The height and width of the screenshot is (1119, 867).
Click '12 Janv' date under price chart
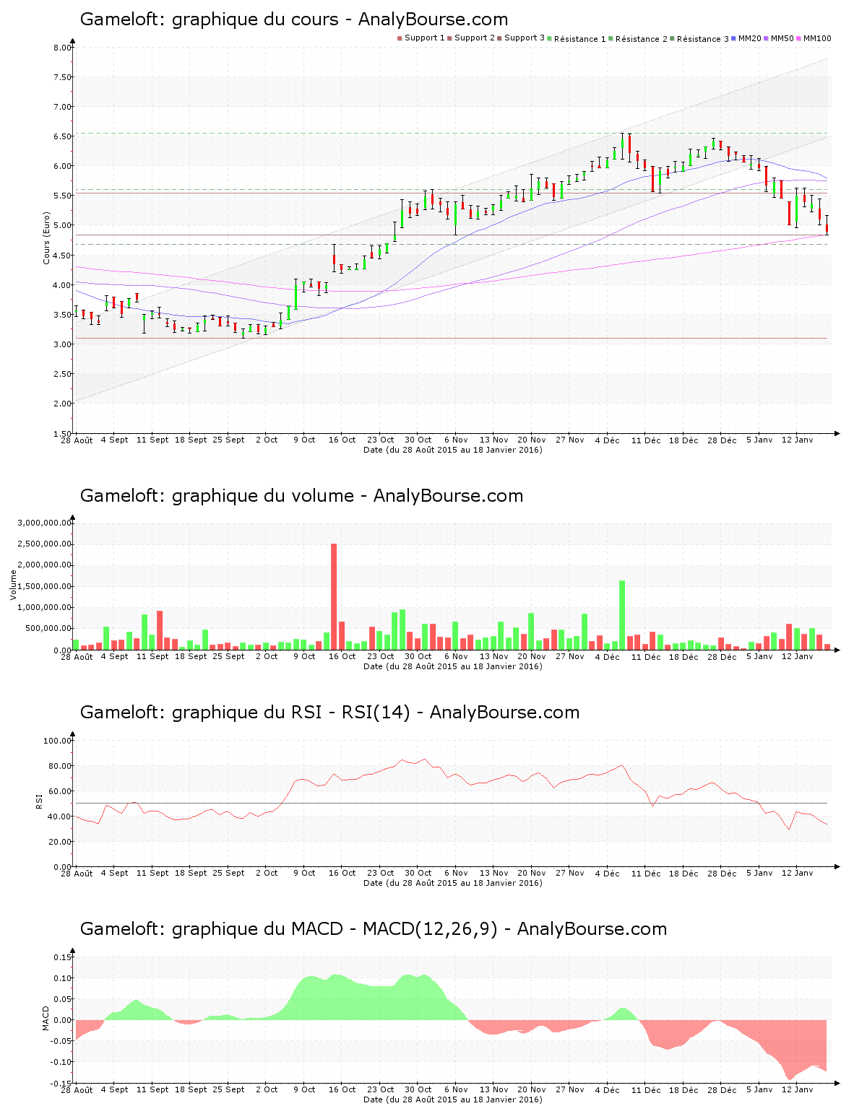(x=798, y=440)
